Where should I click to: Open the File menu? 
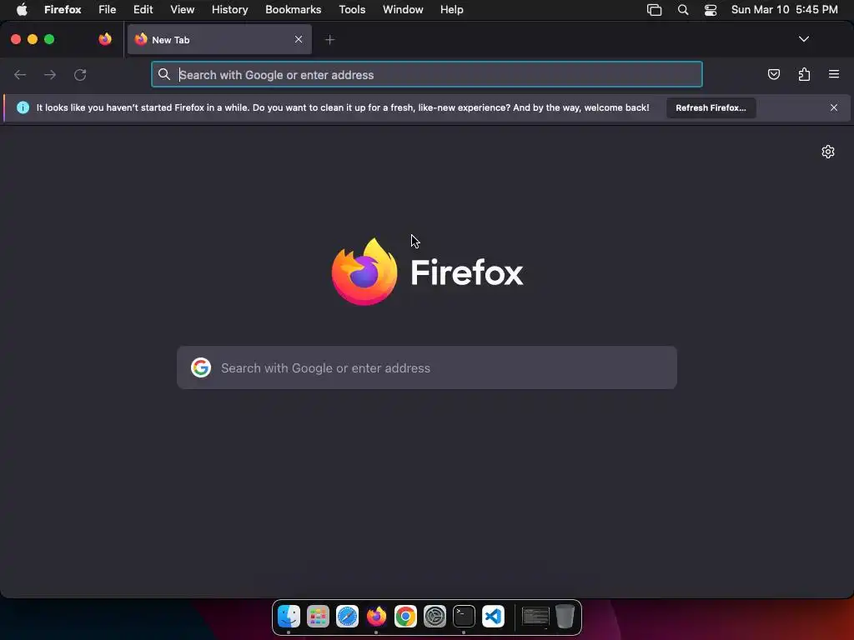pos(108,10)
